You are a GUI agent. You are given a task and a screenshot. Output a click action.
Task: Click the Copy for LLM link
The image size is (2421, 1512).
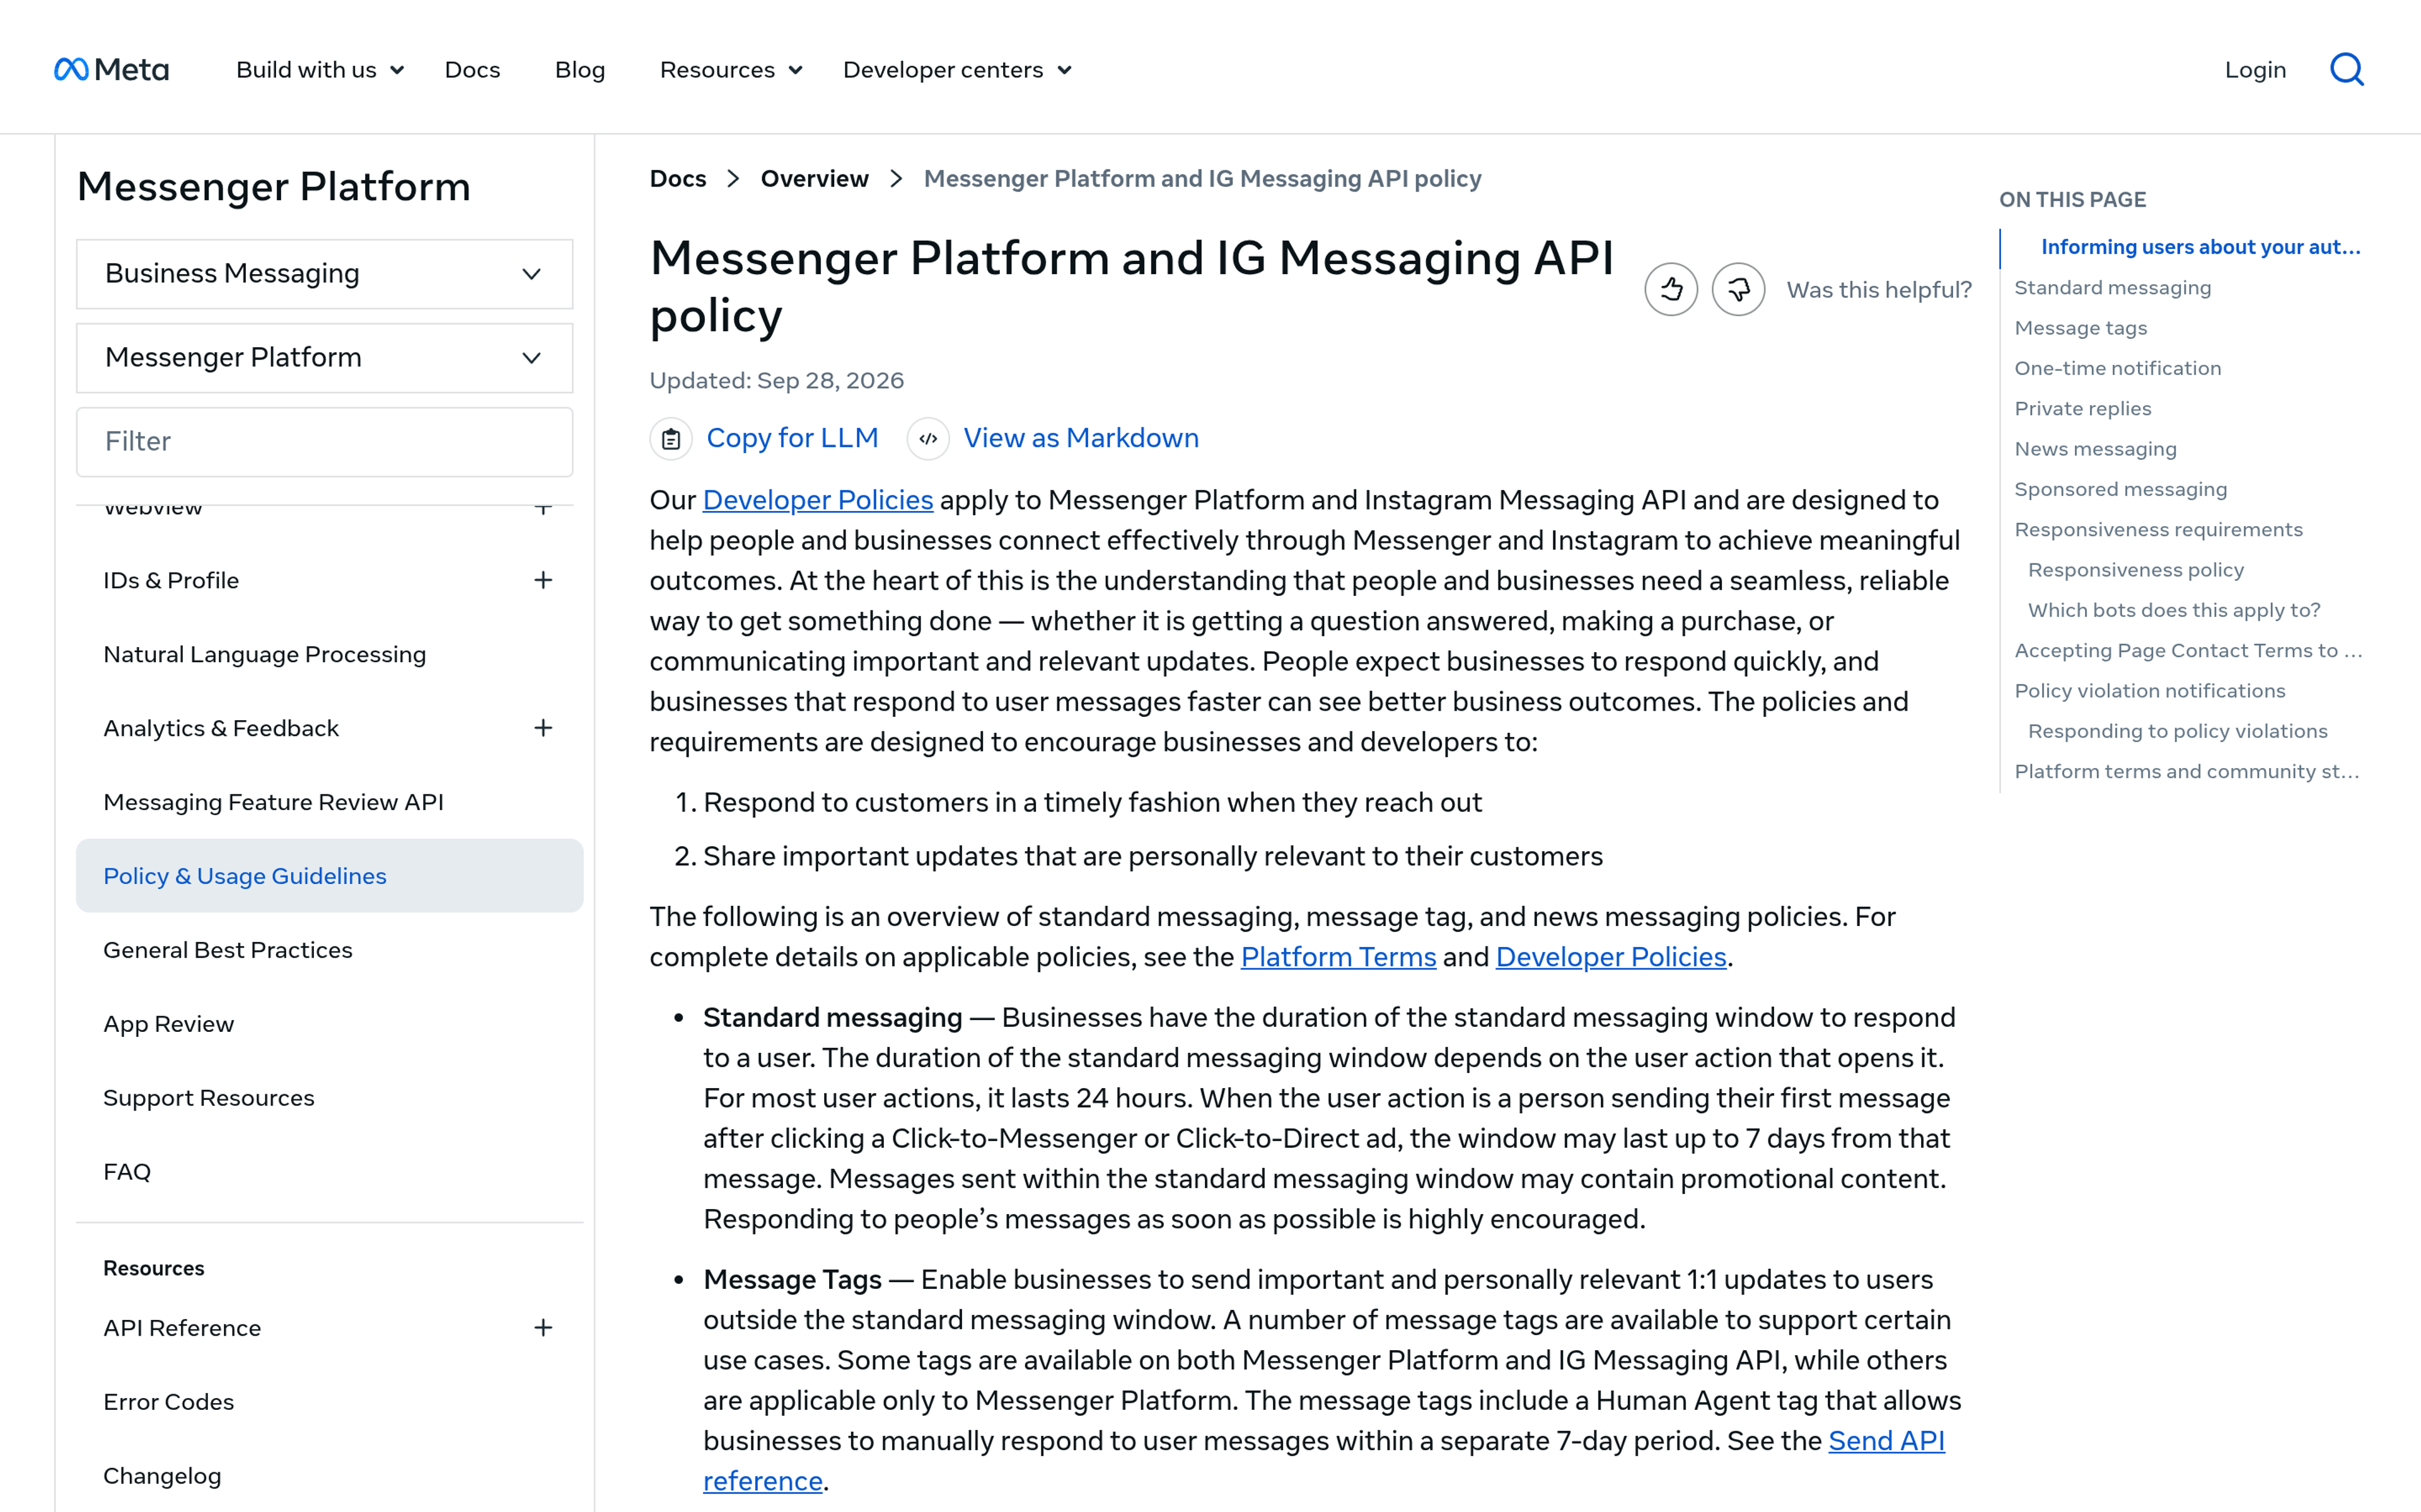pos(792,438)
